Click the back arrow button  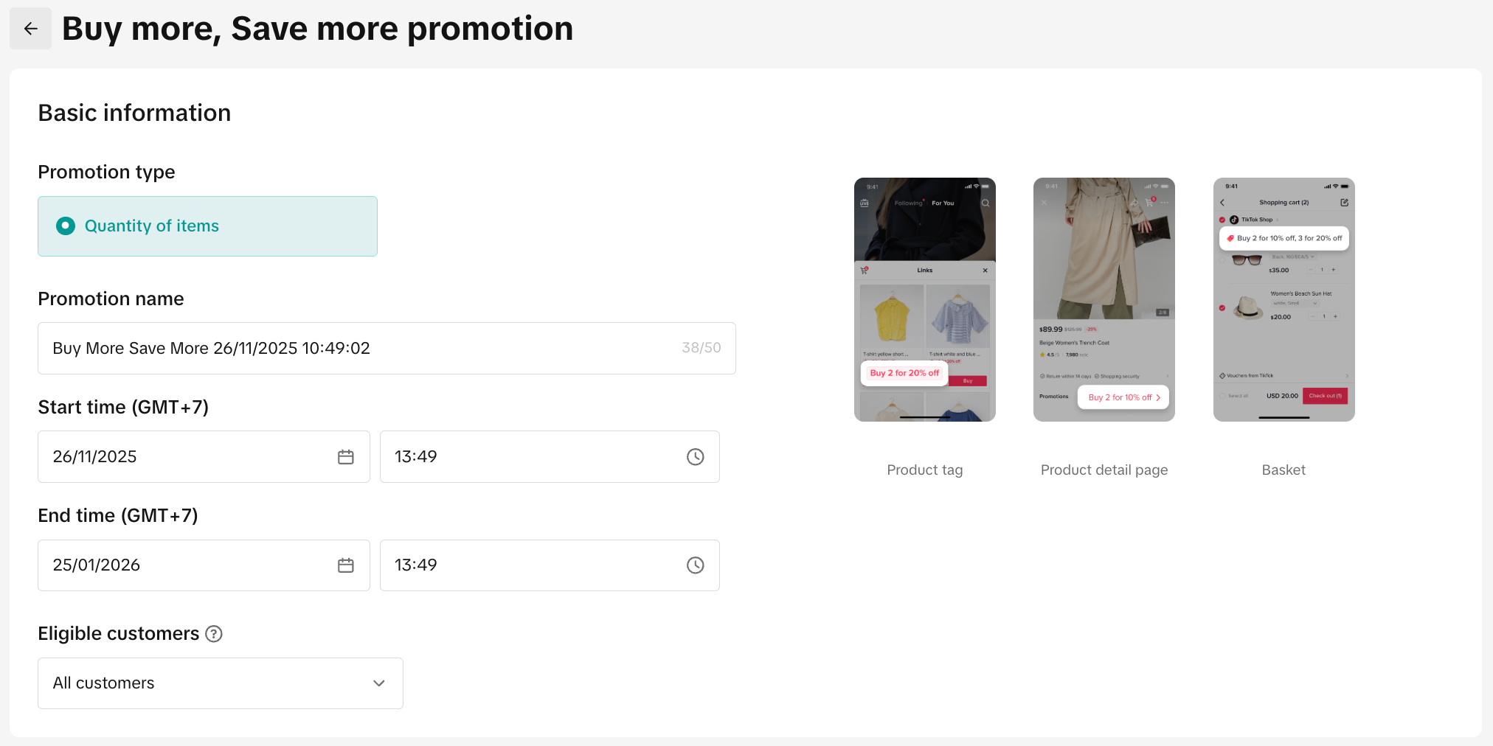[x=30, y=29]
